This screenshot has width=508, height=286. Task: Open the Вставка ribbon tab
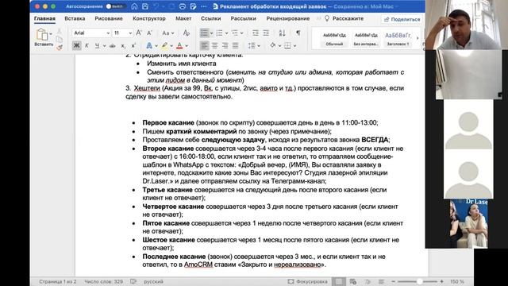click(75, 18)
